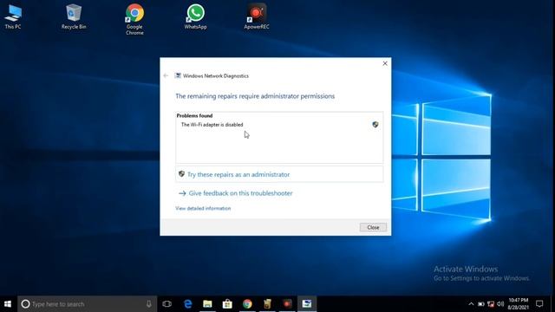The image size is (555, 312).
Task: Open the Action Center notifications icon
Action: pos(539,304)
